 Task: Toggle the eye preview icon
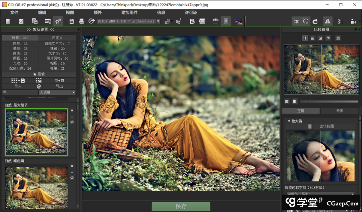(296, 21)
